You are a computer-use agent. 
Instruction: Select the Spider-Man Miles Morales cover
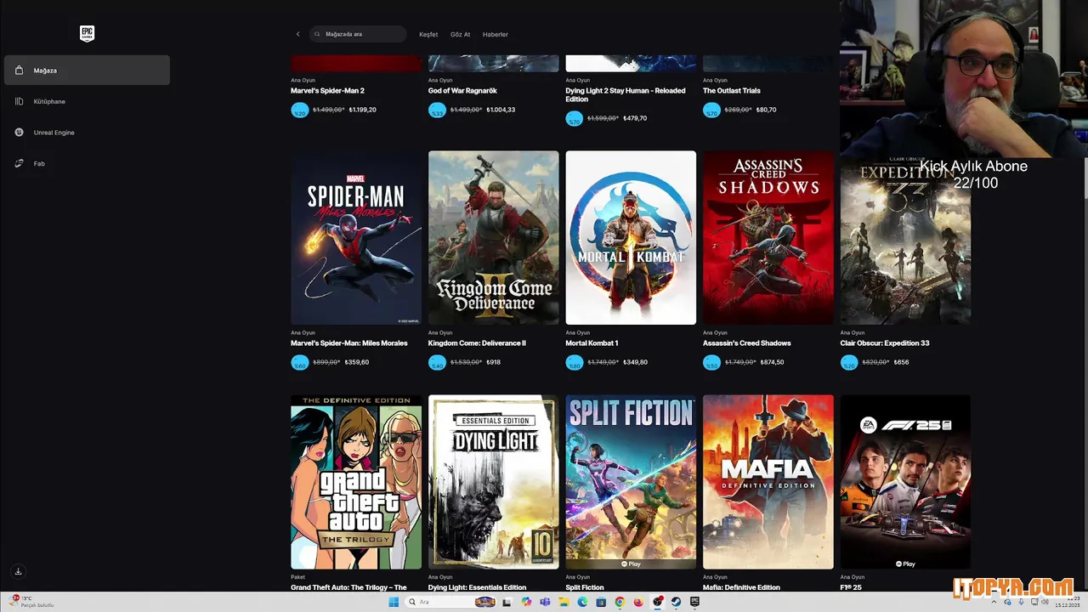tap(356, 238)
